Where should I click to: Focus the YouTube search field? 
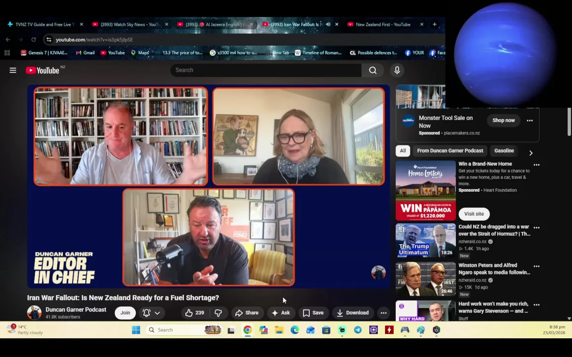click(x=266, y=70)
